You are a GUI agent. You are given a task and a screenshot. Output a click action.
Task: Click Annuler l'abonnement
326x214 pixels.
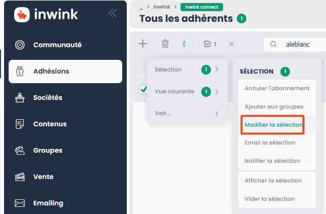pyautogui.click(x=277, y=88)
